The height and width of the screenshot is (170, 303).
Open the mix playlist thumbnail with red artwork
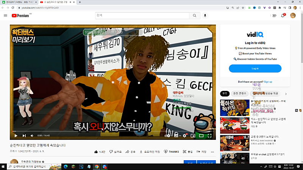[x=234, y=126]
